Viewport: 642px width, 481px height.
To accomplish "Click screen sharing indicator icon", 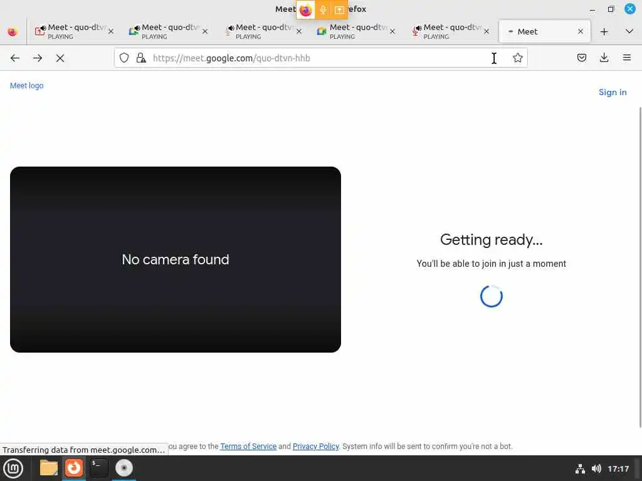I will pyautogui.click(x=339, y=10).
